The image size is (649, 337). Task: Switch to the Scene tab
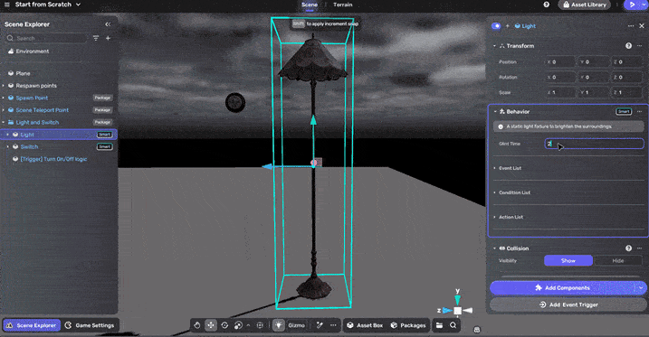coord(310,5)
